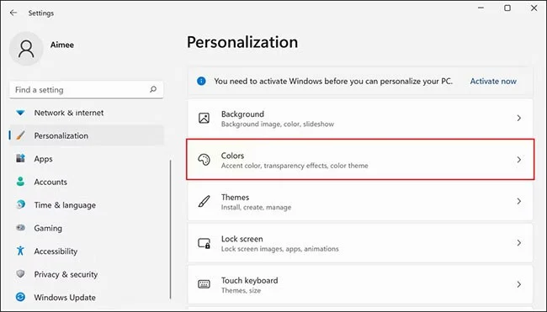The width and height of the screenshot is (547, 312).
Task: Click the Aimee account name
Action: [61, 45]
